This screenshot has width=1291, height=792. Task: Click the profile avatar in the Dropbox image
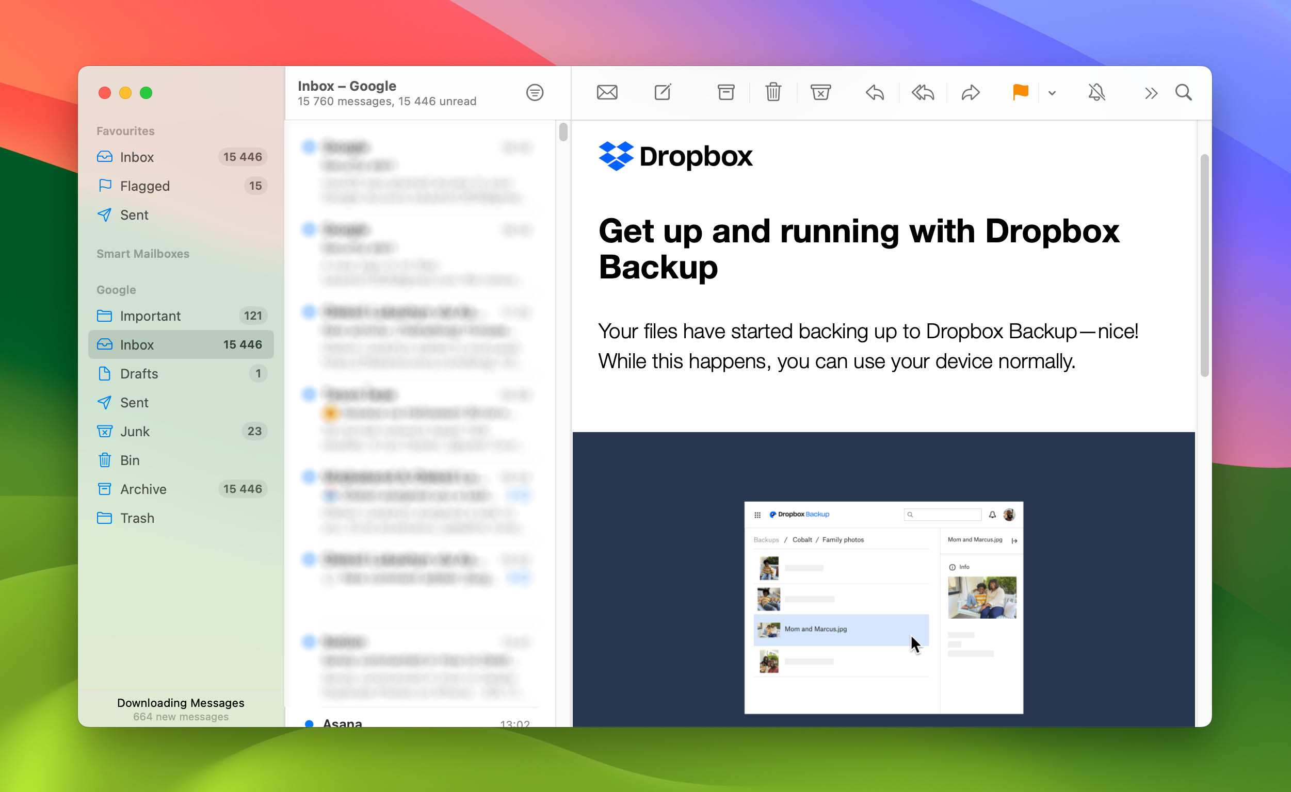[x=1009, y=515]
